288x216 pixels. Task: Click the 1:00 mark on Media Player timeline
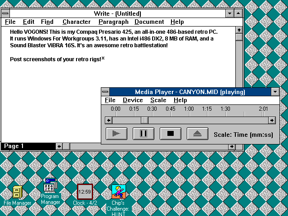tap(189, 109)
